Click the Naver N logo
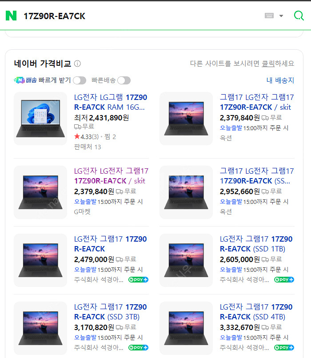The image size is (311, 358). click(11, 16)
